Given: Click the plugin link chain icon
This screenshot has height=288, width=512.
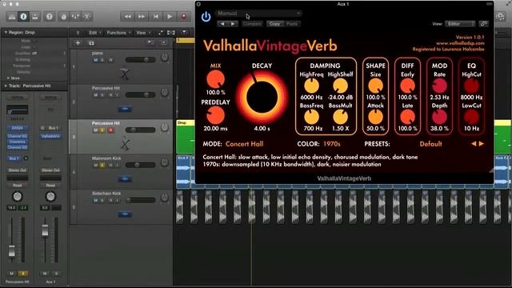Looking at the screenshot, I should [483, 23].
